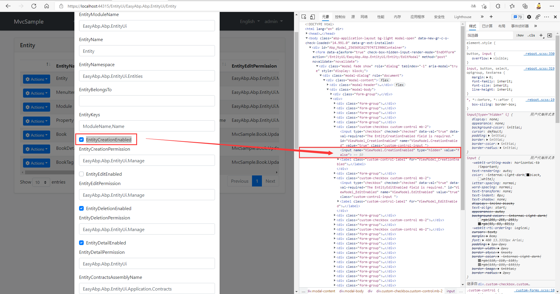Click the browser profile avatar
Image resolution: width=560 pixels, height=294 pixels.
click(x=538, y=6)
